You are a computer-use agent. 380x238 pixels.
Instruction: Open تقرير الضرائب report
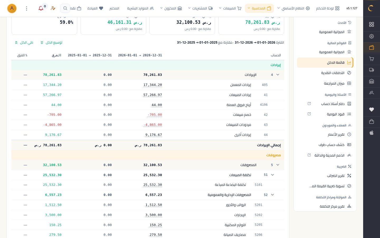pyautogui.click(x=325, y=176)
